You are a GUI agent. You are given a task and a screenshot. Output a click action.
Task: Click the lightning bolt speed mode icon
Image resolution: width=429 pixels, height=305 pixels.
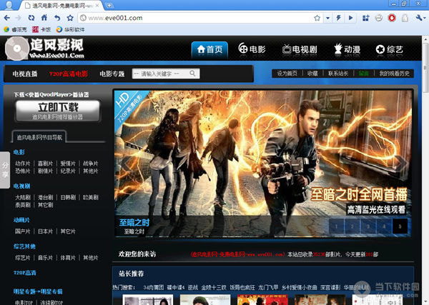click(339, 18)
